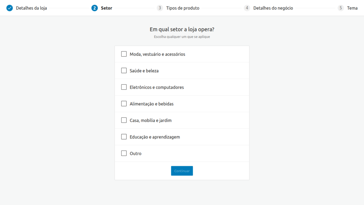Check the Outro checkbox
The image size is (364, 205).
124,153
